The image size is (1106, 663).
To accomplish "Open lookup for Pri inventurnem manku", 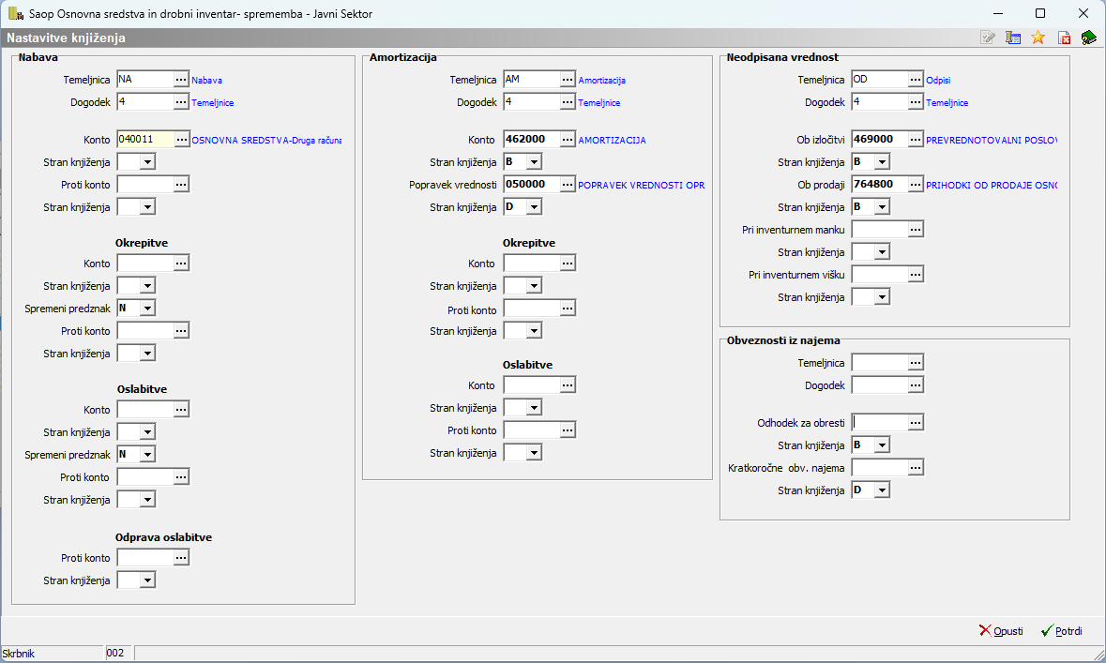I will [x=916, y=229].
